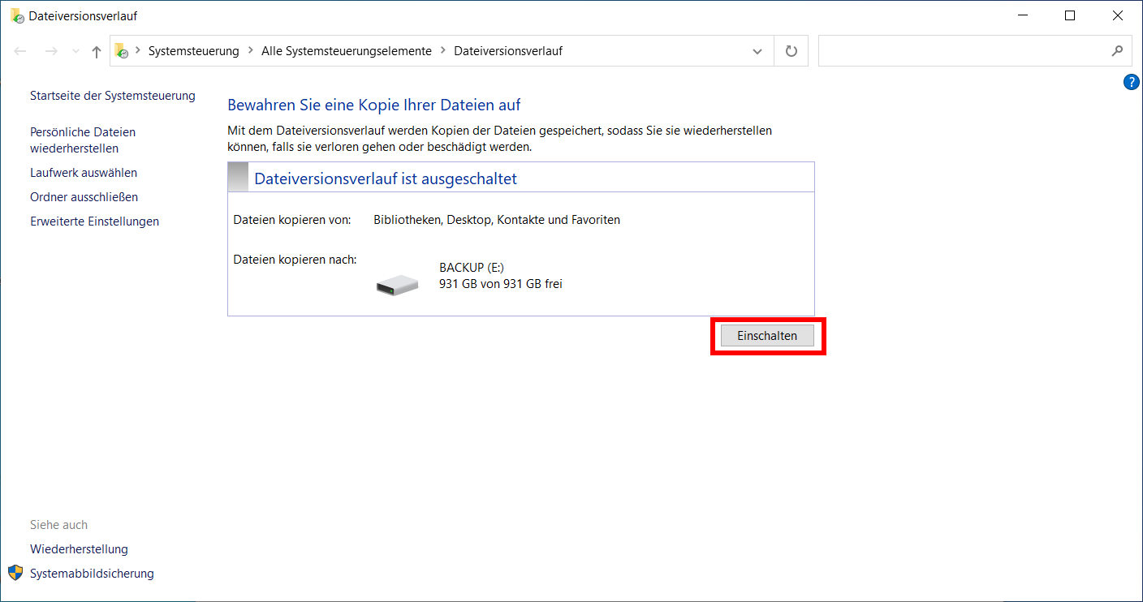Open Alle Systemsteuerungselemente breadcrumb
This screenshot has width=1143, height=602.
click(347, 50)
